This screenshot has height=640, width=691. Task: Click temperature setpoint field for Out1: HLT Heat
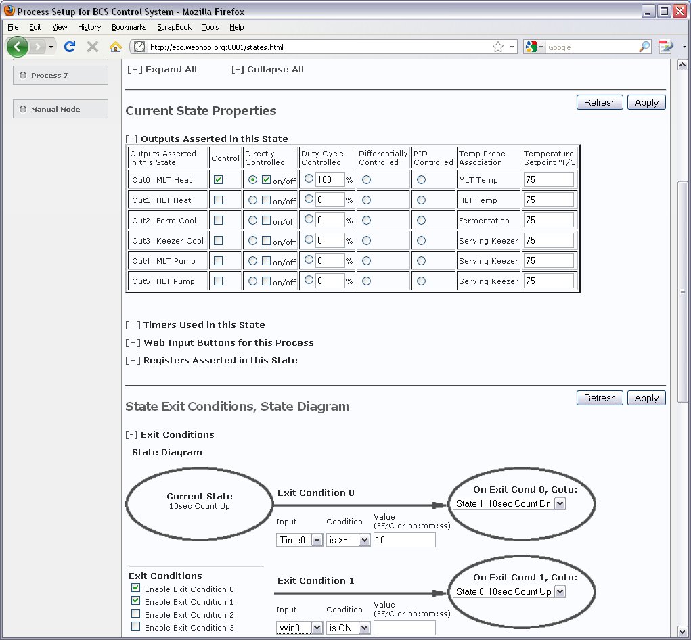pyautogui.click(x=549, y=200)
